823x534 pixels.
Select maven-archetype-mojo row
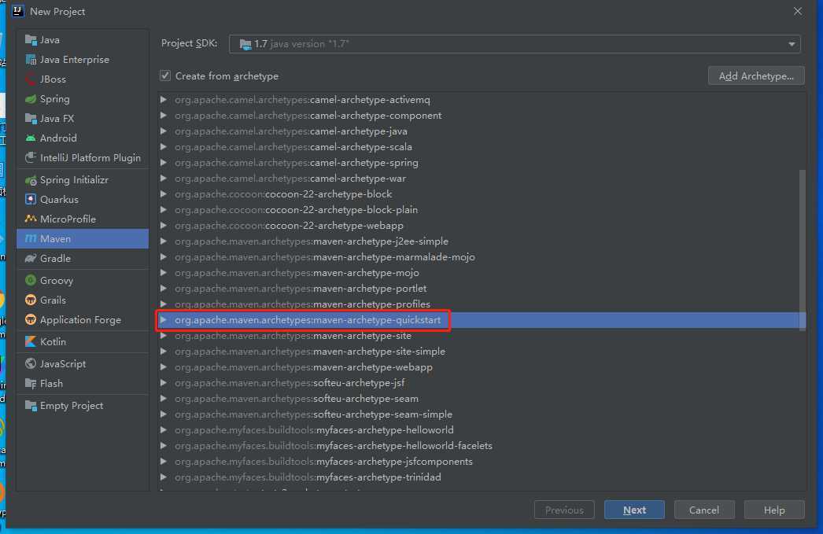482,273
